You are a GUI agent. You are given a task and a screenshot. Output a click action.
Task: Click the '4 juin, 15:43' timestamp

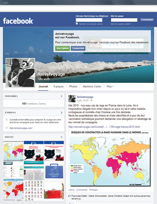pyautogui.click(x=82, y=101)
